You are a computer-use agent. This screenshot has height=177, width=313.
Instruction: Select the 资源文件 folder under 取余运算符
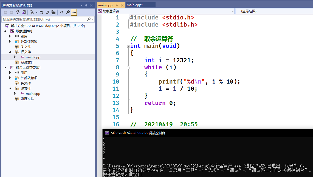pyautogui.click(x=27, y=62)
